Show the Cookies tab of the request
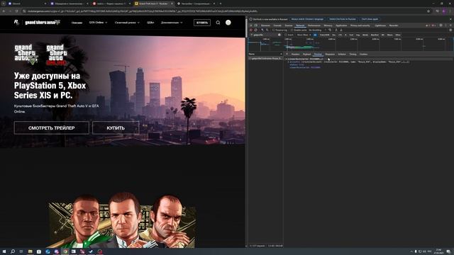454x255 pixels. tap(363, 54)
